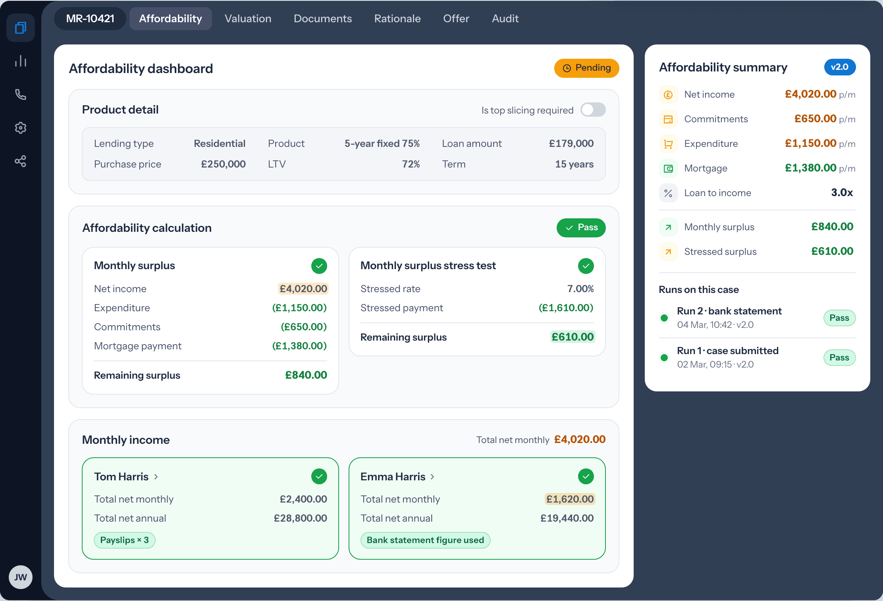883x601 pixels.
Task: Click the Bank statement figure used tag
Action: (425, 540)
